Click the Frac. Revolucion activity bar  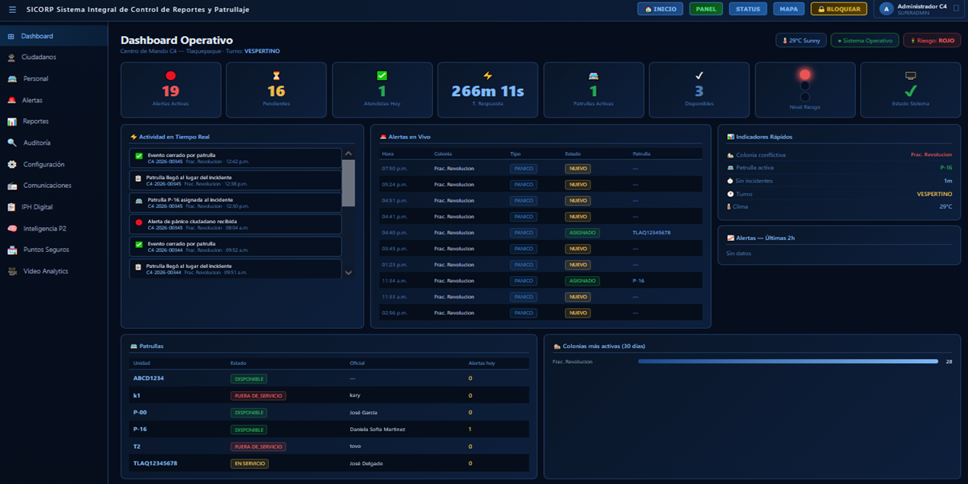(788, 362)
